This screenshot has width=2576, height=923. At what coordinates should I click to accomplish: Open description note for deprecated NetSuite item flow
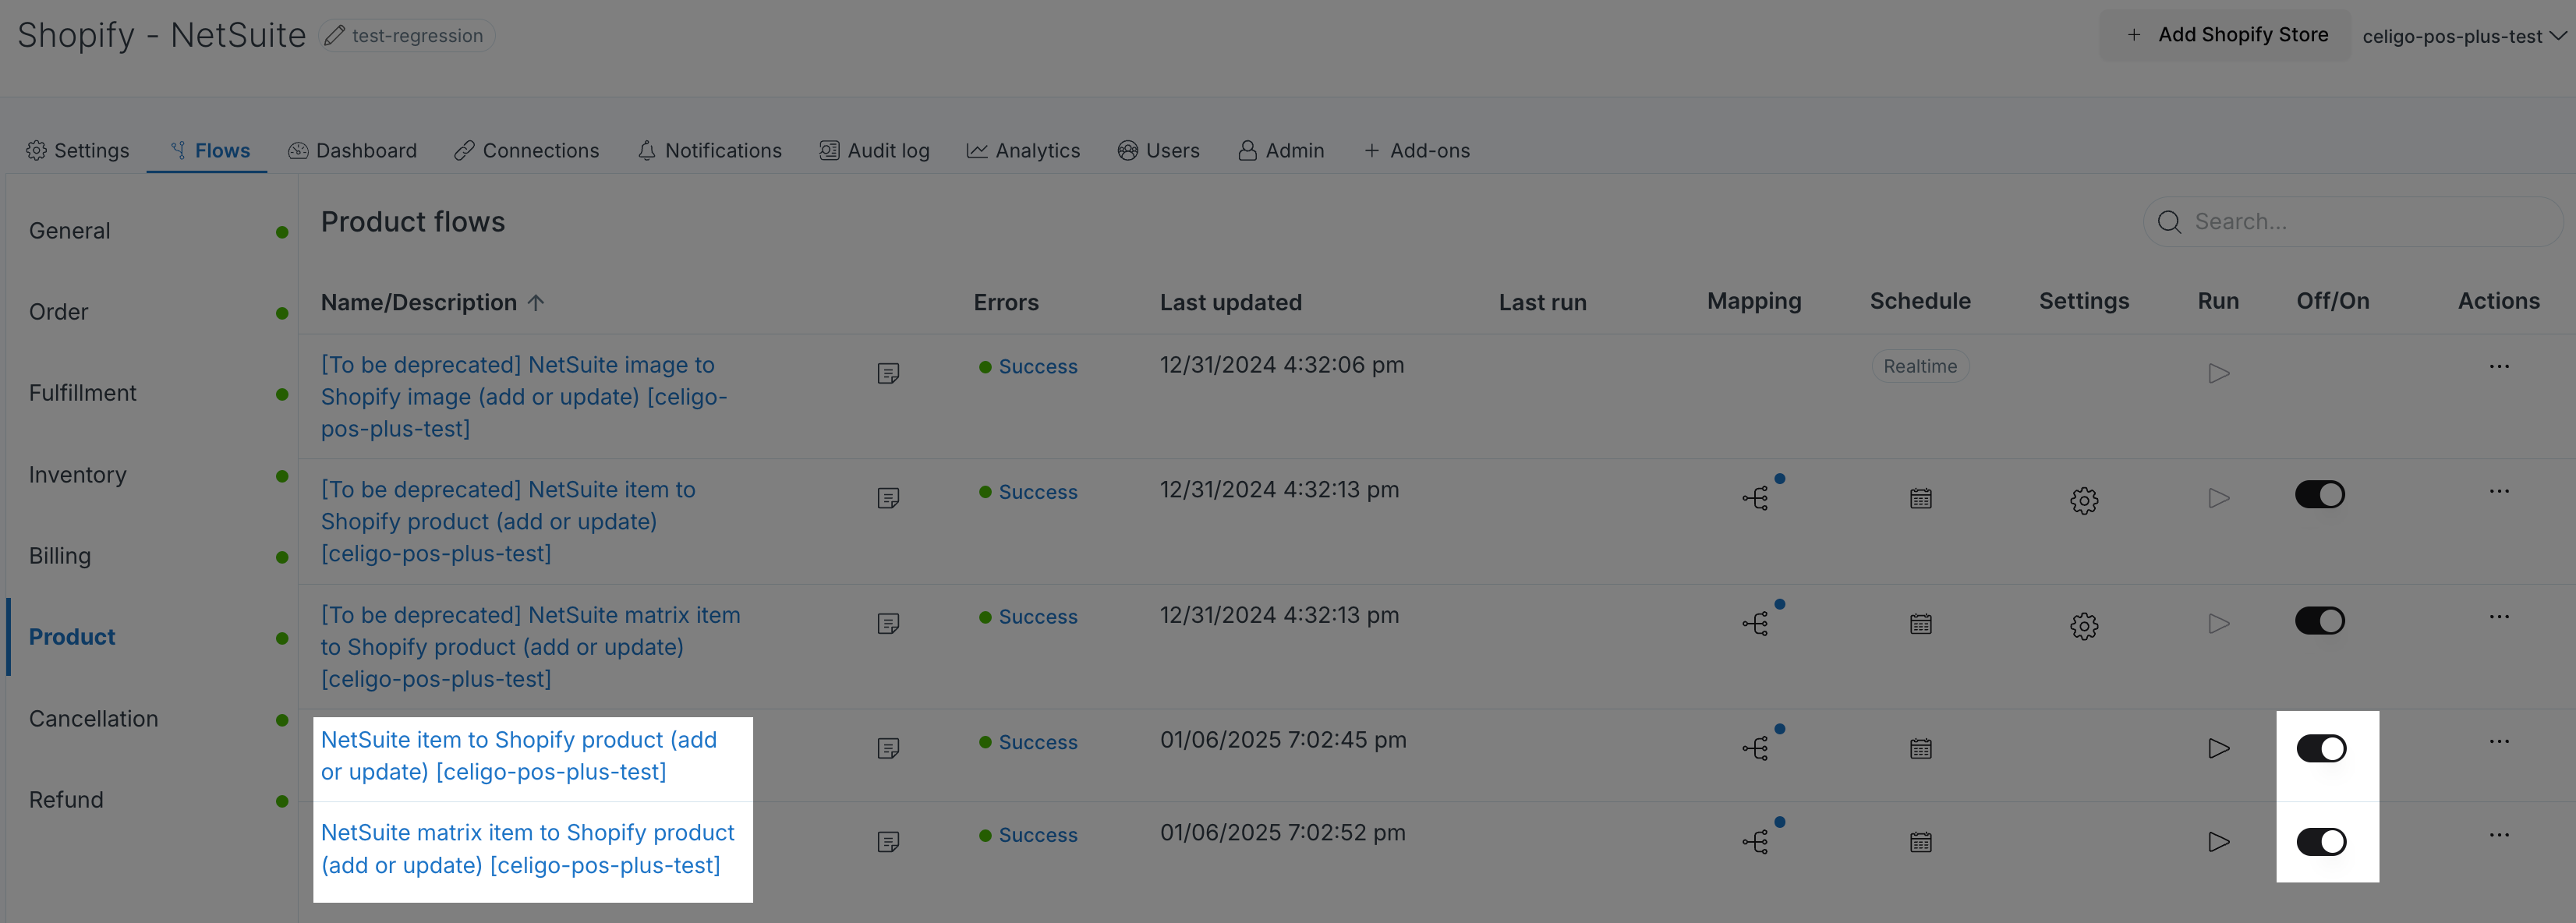tap(888, 498)
